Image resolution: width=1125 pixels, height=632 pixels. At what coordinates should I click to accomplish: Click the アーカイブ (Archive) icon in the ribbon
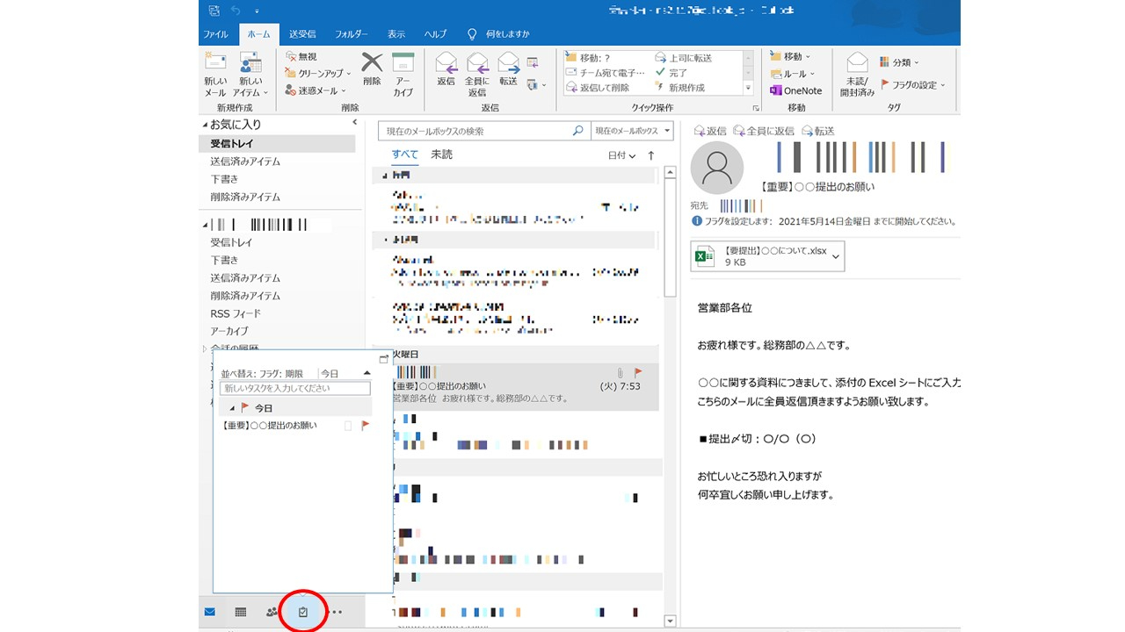[403, 70]
